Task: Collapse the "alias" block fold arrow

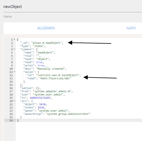Action: (x=14, y=72)
